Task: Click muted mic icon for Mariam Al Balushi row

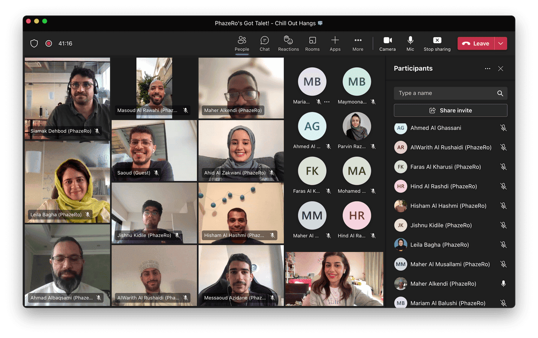Action: pos(503,303)
